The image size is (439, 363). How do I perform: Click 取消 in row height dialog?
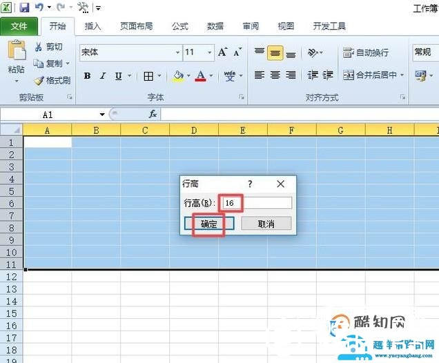pos(266,224)
